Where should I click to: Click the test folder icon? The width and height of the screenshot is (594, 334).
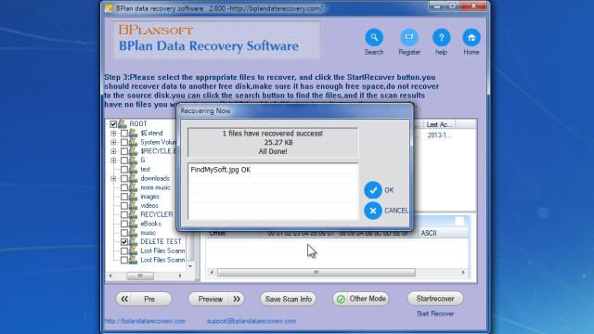(133, 169)
